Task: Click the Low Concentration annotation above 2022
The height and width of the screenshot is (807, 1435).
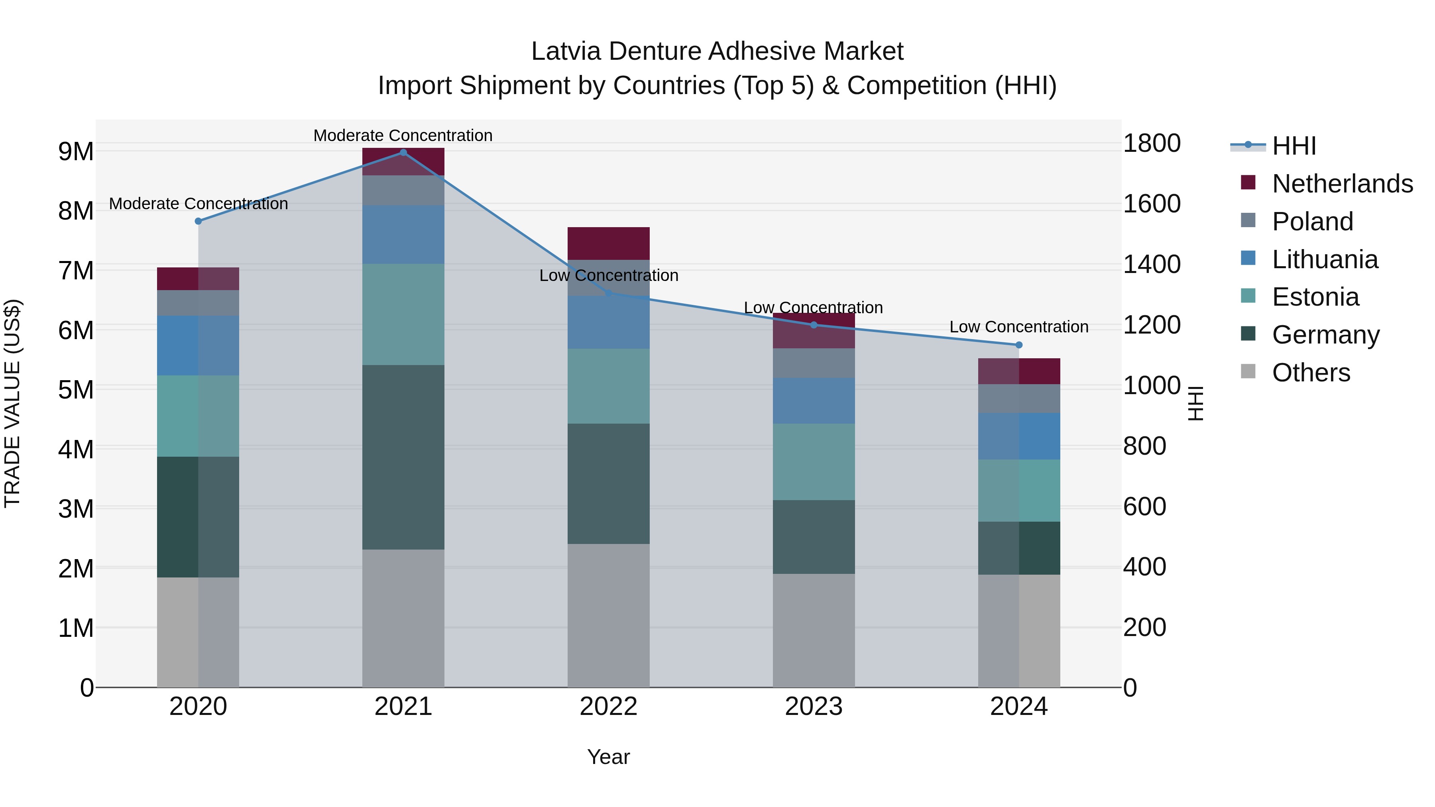Action: pyautogui.click(x=609, y=275)
